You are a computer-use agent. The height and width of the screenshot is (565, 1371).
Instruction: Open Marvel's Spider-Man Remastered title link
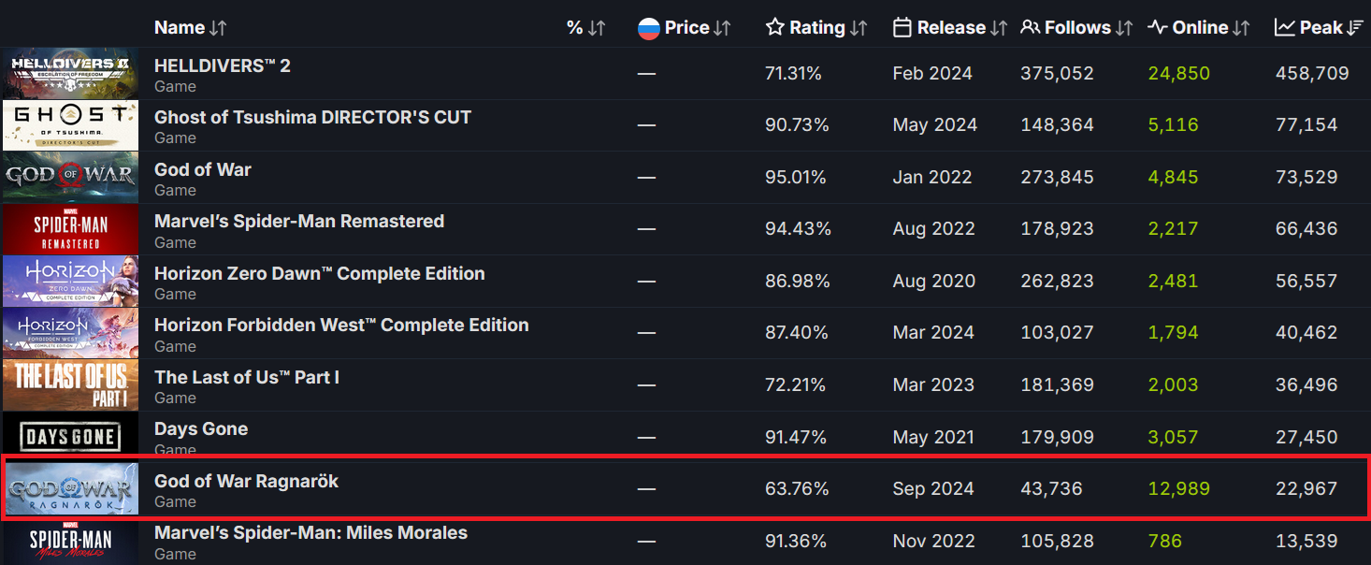298,222
